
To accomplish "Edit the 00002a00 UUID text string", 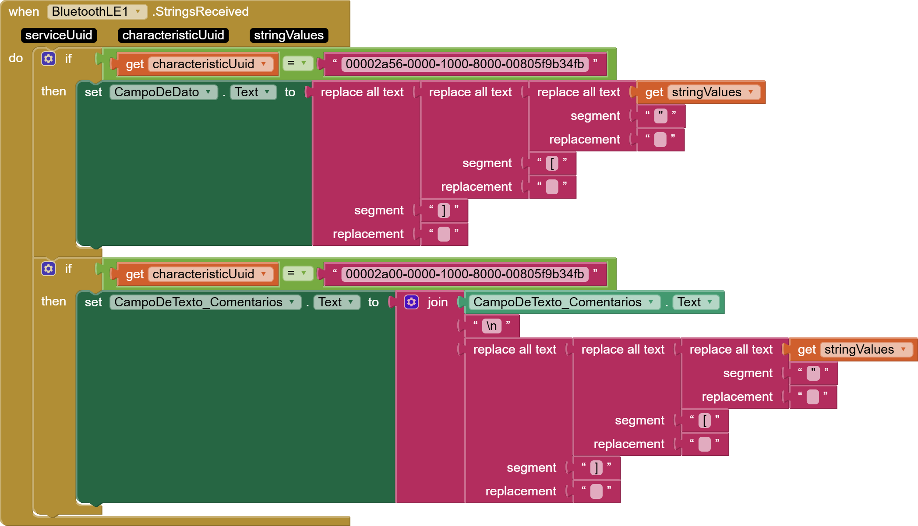I will pos(464,274).
